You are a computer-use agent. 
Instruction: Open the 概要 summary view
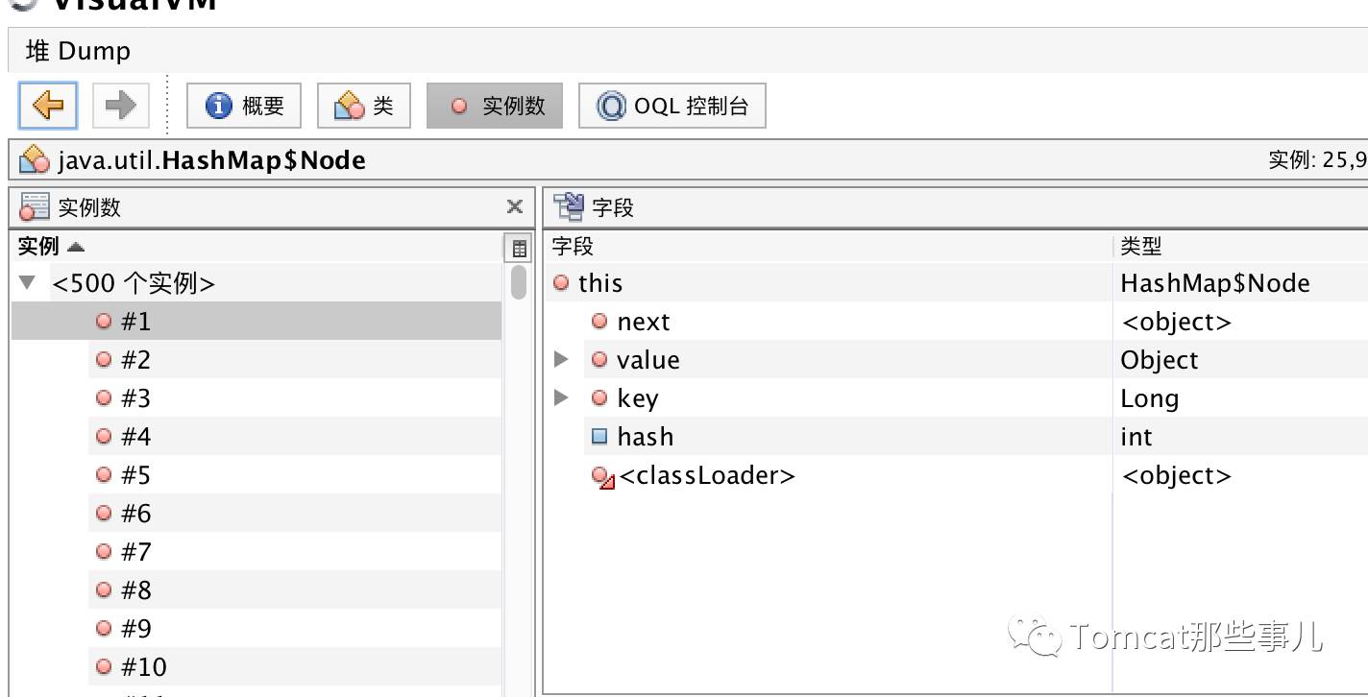click(x=244, y=106)
